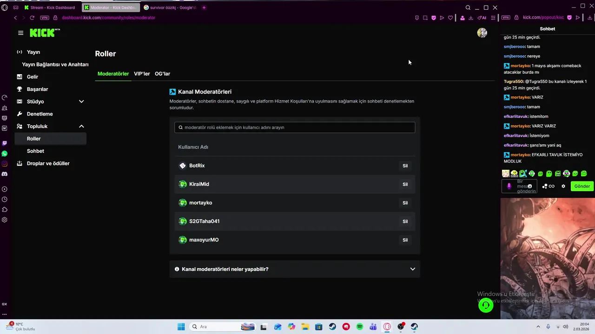Click the heart bookmark icon

click(450, 18)
